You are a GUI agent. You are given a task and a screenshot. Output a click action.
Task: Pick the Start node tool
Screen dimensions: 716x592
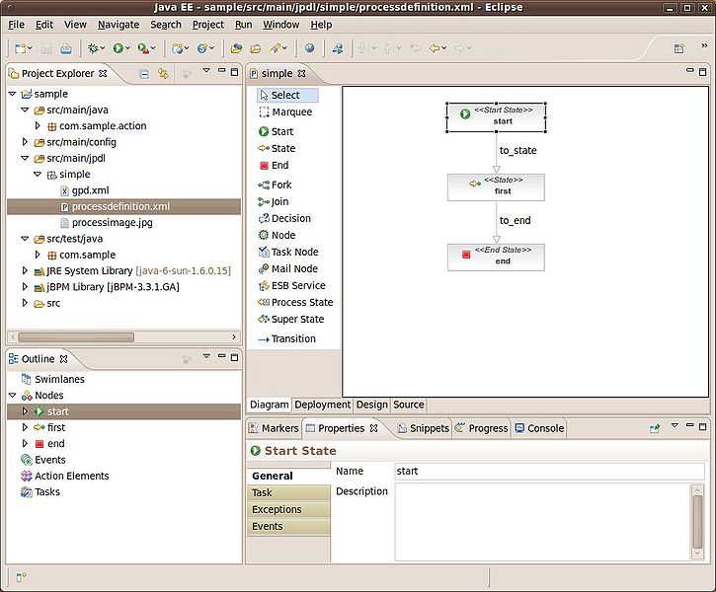click(276, 132)
